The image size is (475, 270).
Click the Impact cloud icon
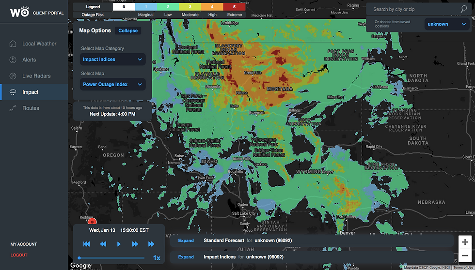tap(13, 92)
